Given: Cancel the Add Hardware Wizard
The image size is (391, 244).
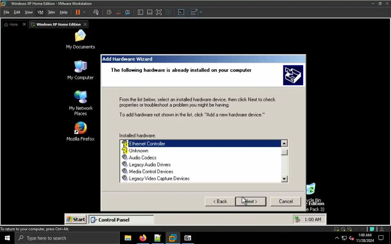Looking at the screenshot, I should coord(286,201).
